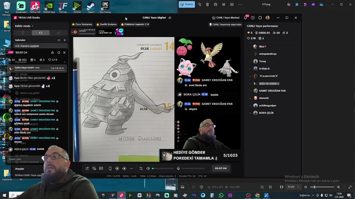Click the LIVE FEST 25 banner
The image size is (355, 199).
pos(111,32)
